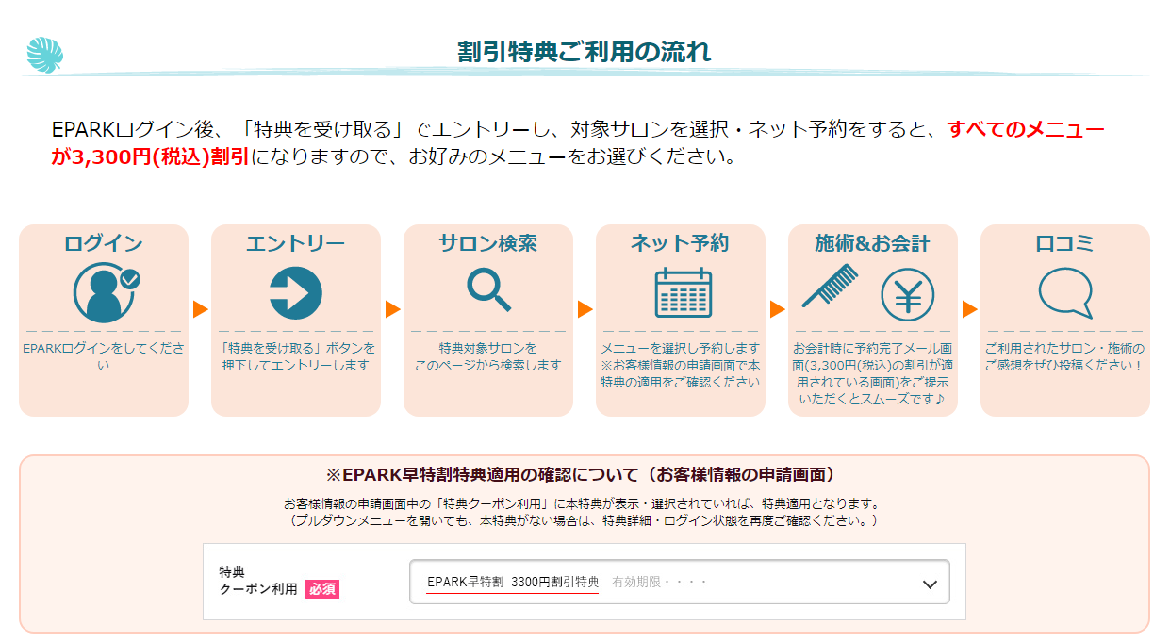The width and height of the screenshot is (1170, 642).
Task: Click the ※EPARK早特割特典適用の確認について heading
Action: pos(585,474)
